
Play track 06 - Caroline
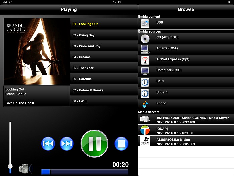click(x=104, y=79)
